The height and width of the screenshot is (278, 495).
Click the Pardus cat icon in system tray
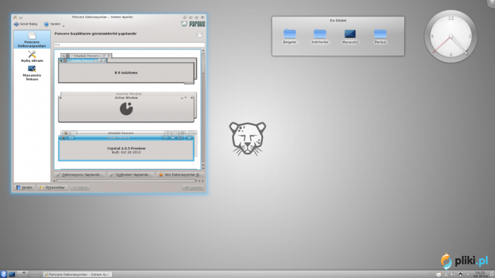click(439, 274)
